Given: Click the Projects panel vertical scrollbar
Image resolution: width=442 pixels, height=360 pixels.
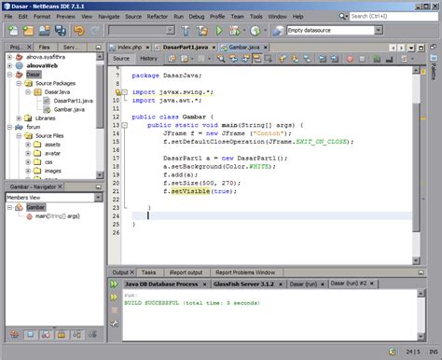Looking at the screenshot, I should (x=100, y=95).
